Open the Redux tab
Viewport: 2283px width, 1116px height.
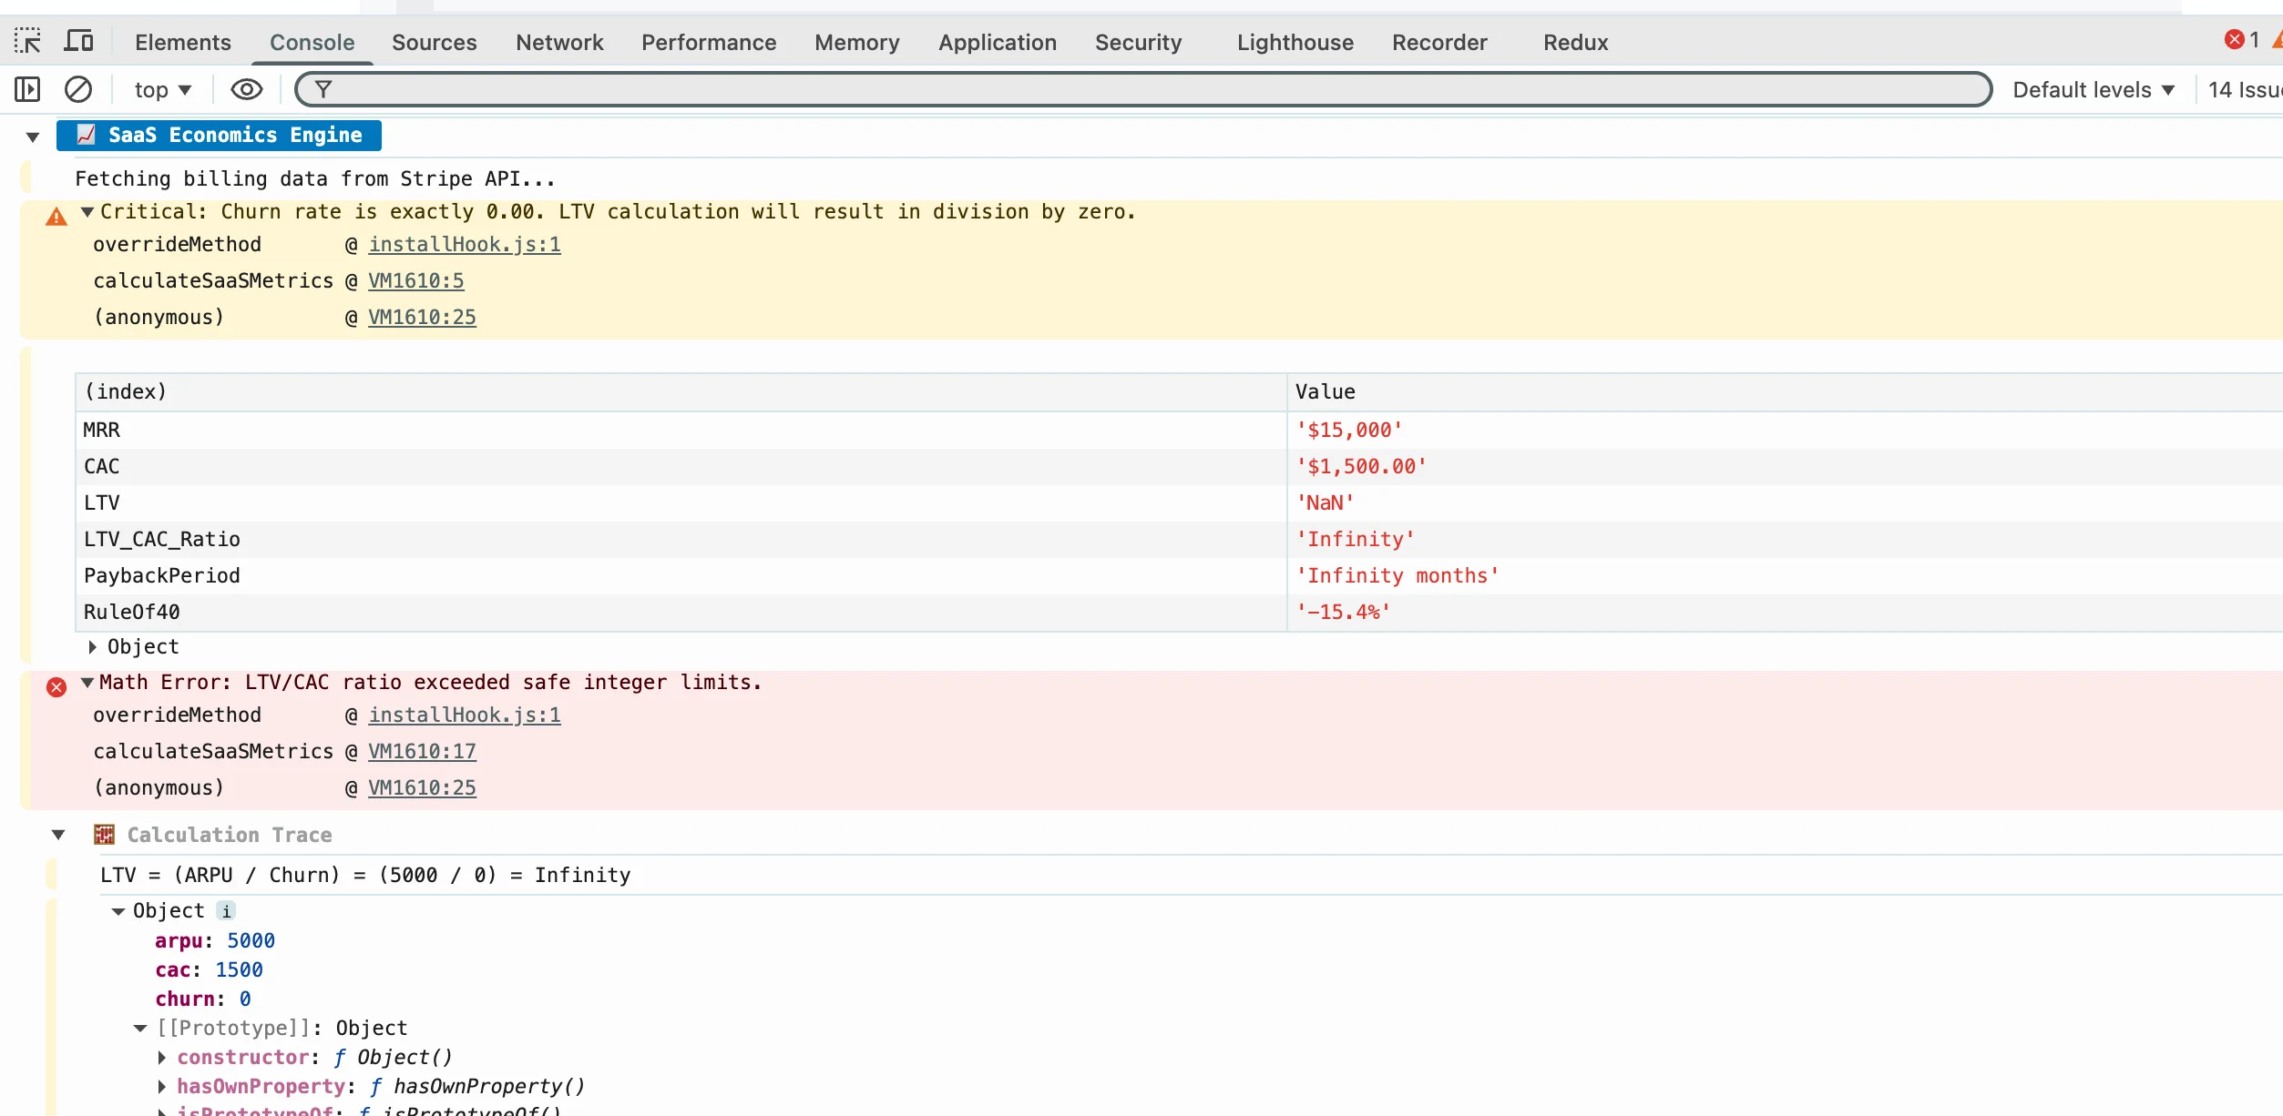pos(1575,42)
